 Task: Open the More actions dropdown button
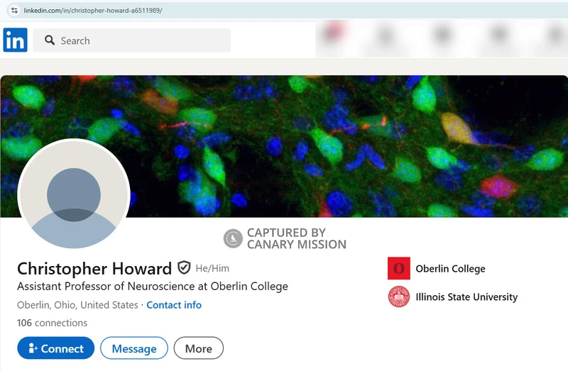(x=199, y=348)
